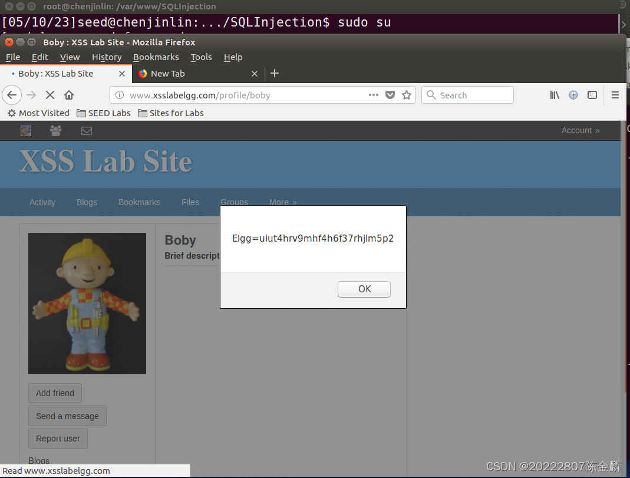
Task: Open SEED Labs bookmark folder
Action: point(104,113)
